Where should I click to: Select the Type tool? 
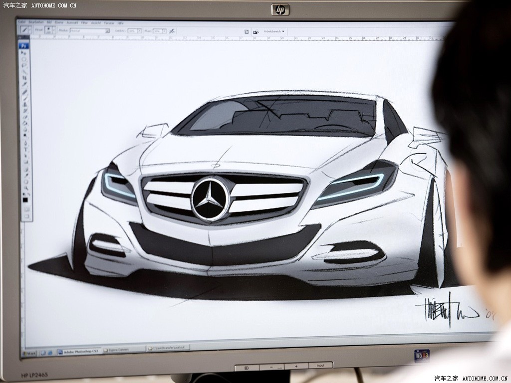point(25,149)
